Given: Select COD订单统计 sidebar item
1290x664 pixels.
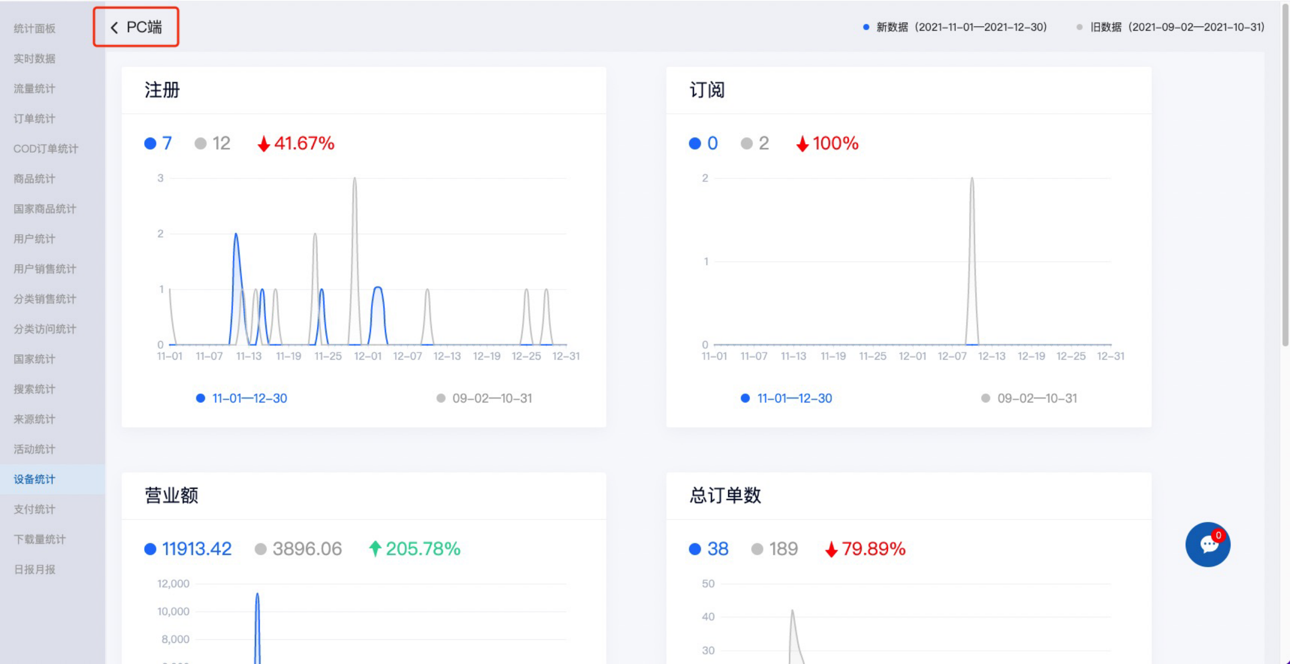Looking at the screenshot, I should [46, 149].
